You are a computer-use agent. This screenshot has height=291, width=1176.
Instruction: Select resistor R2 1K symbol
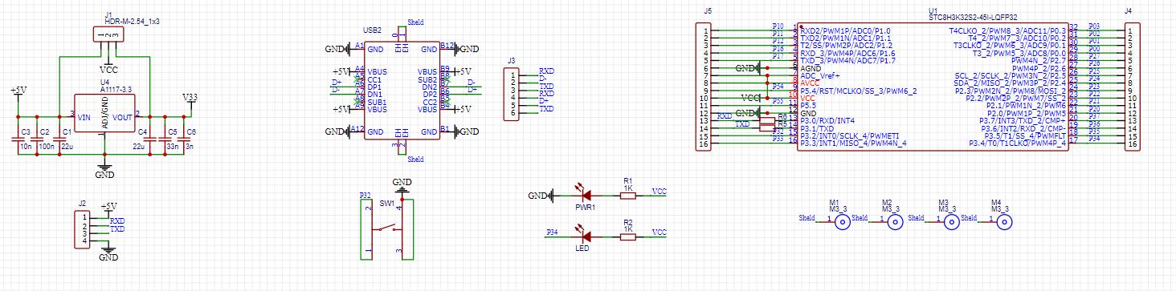click(x=628, y=236)
